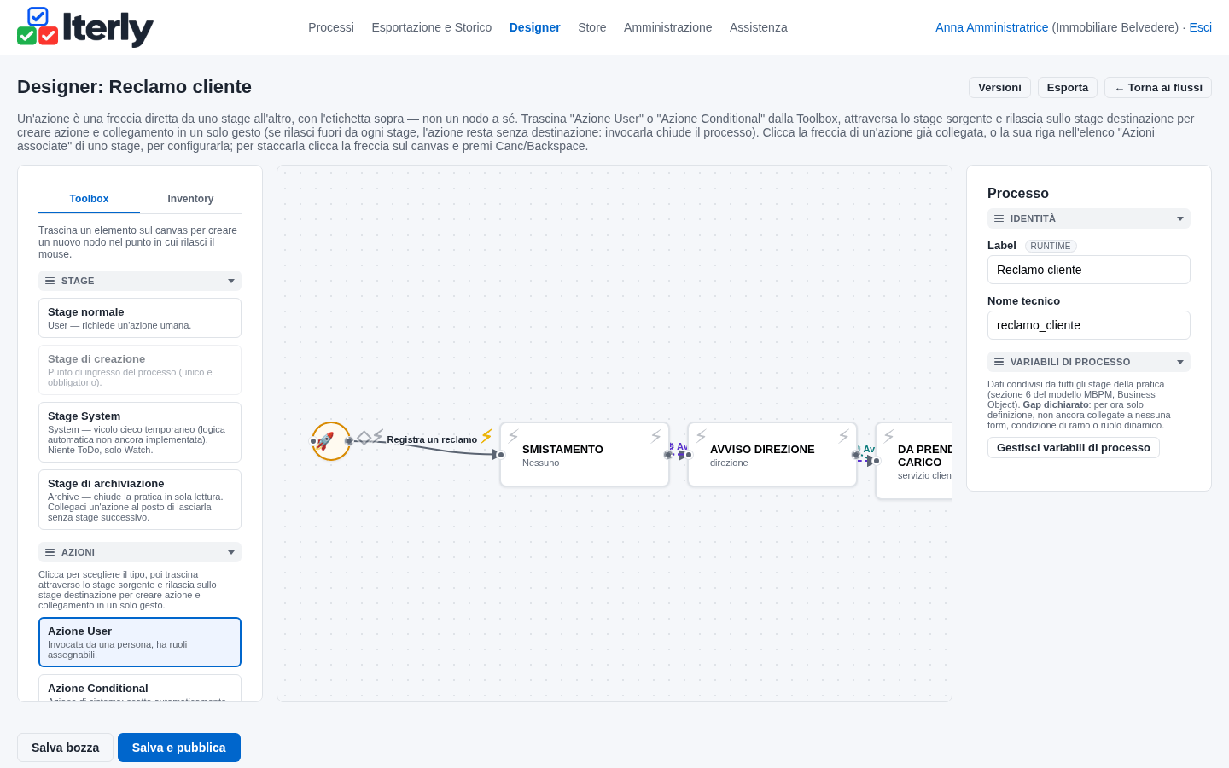Click the top-left lightning icon on SMISTAMENTO stage
The image size is (1229, 768).
click(514, 436)
